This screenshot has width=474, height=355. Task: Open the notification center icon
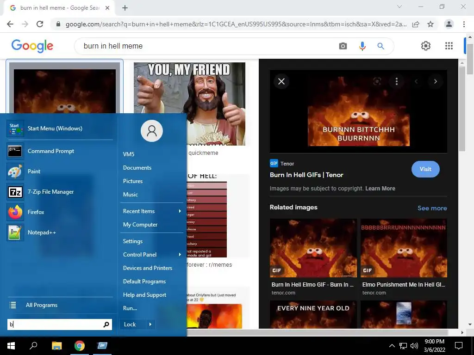459,346
